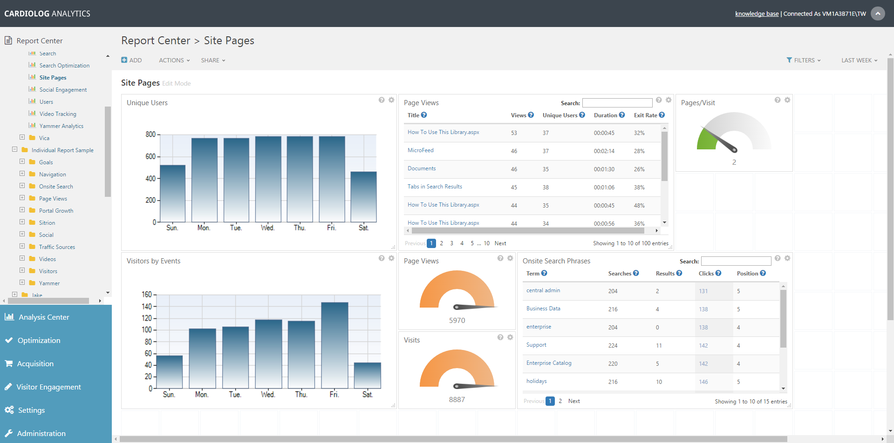Click Next in Page Views pagination
The image size is (894, 443).
click(x=500, y=243)
